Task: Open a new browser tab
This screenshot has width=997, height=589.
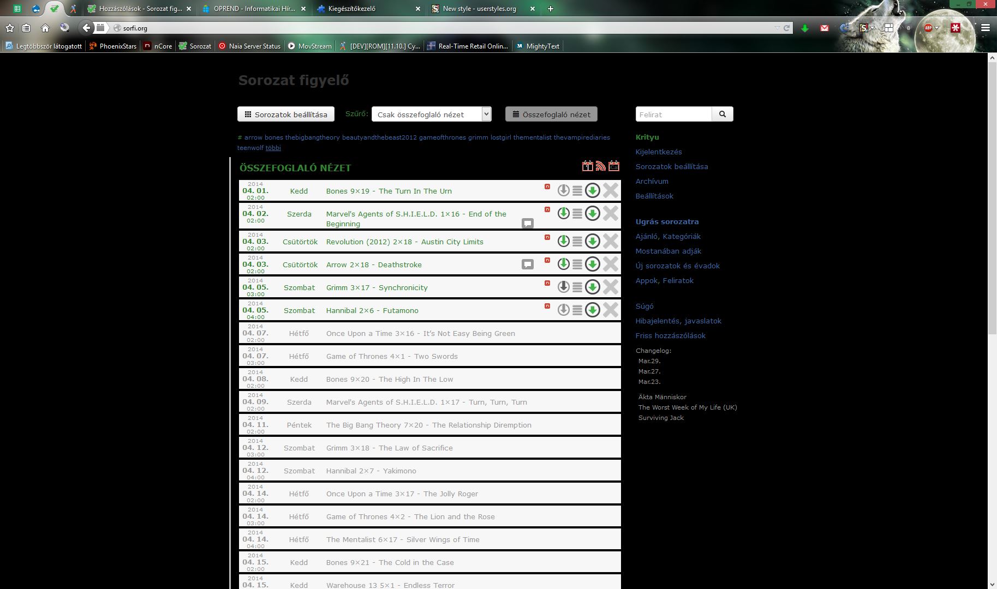Action: point(551,9)
